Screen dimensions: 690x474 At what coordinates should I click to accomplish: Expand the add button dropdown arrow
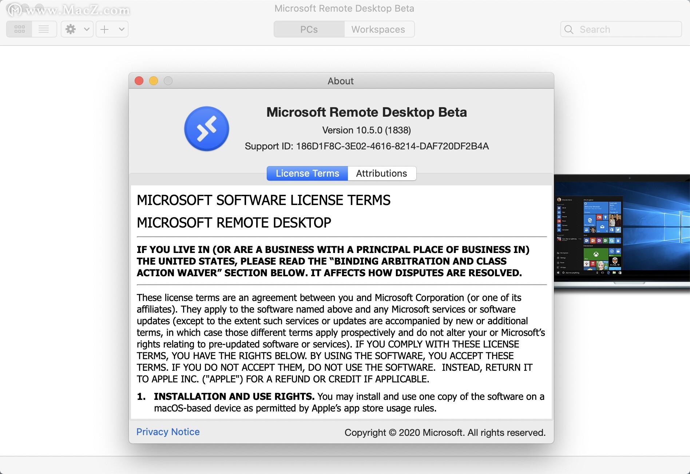pos(122,29)
